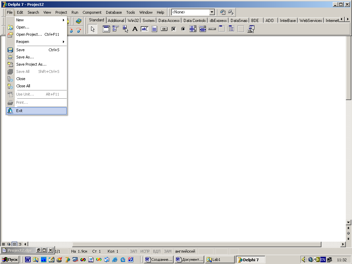Choose Open Project... entry
Viewport: 352px width, 264px height.
click(36, 34)
